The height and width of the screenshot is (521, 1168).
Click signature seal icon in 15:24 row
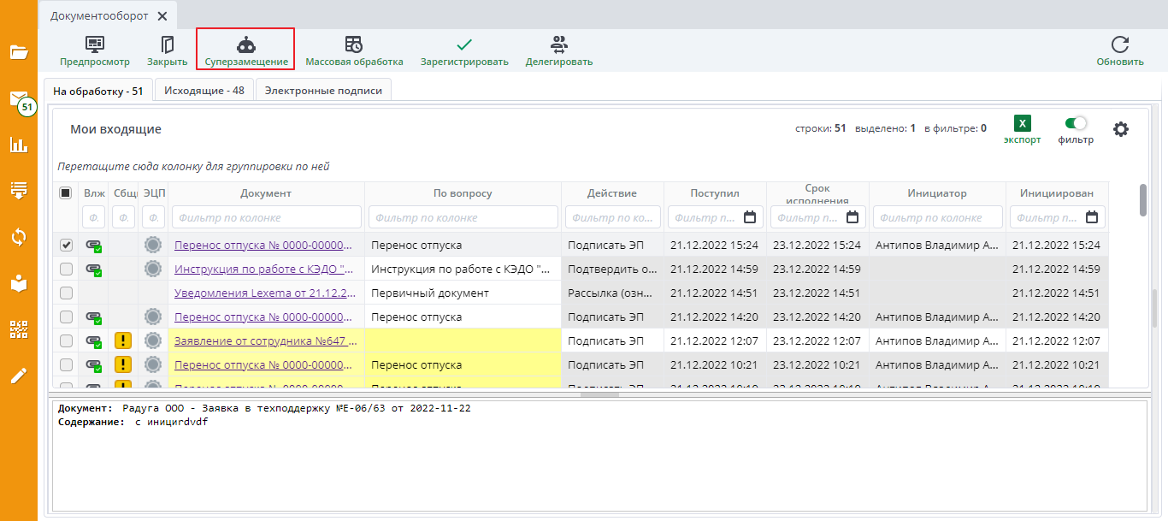click(153, 245)
